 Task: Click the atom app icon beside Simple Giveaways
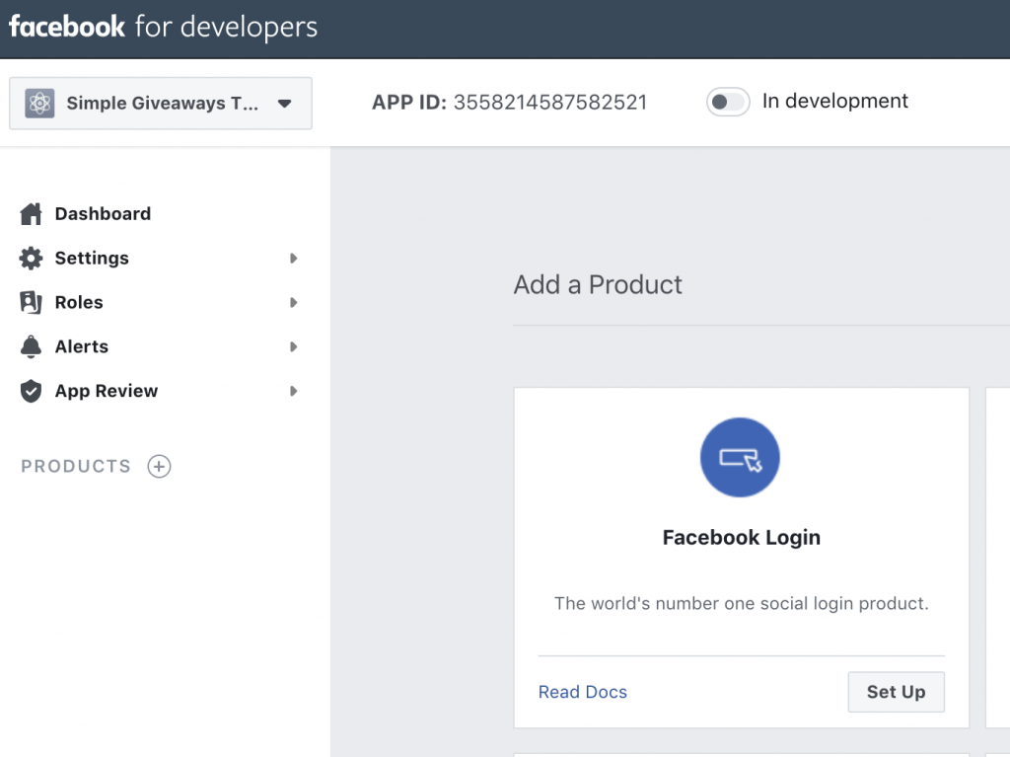[39, 104]
